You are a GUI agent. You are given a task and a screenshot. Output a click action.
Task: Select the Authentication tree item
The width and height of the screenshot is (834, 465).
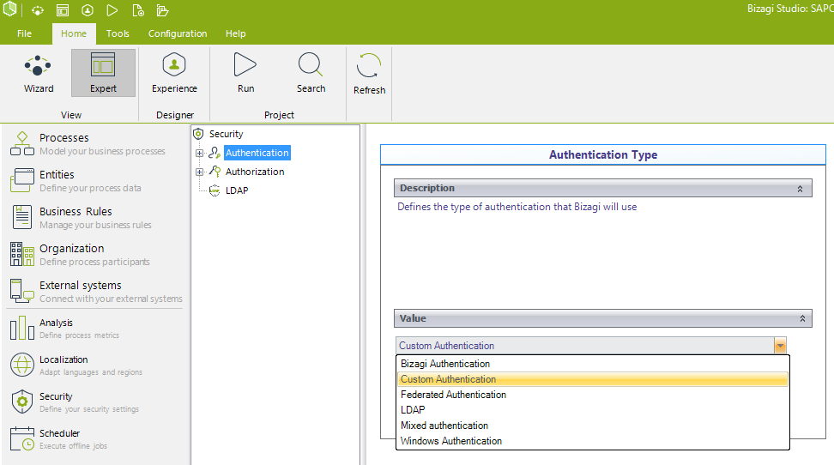click(257, 154)
